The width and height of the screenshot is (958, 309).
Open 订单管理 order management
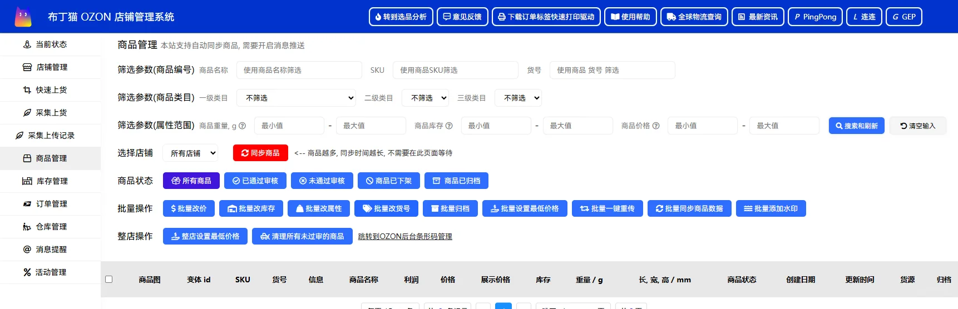(x=50, y=204)
